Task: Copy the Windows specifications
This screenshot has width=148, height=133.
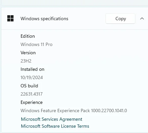Action: 120,19
